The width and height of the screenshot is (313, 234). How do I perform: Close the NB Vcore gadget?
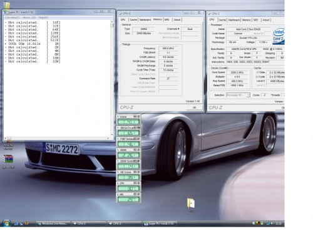tap(138, 172)
